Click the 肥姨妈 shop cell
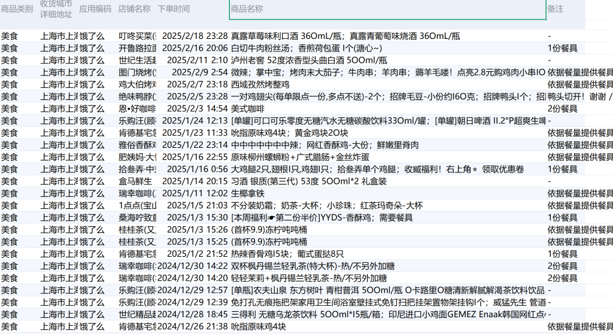The height and width of the screenshot is (334, 613). (x=137, y=157)
